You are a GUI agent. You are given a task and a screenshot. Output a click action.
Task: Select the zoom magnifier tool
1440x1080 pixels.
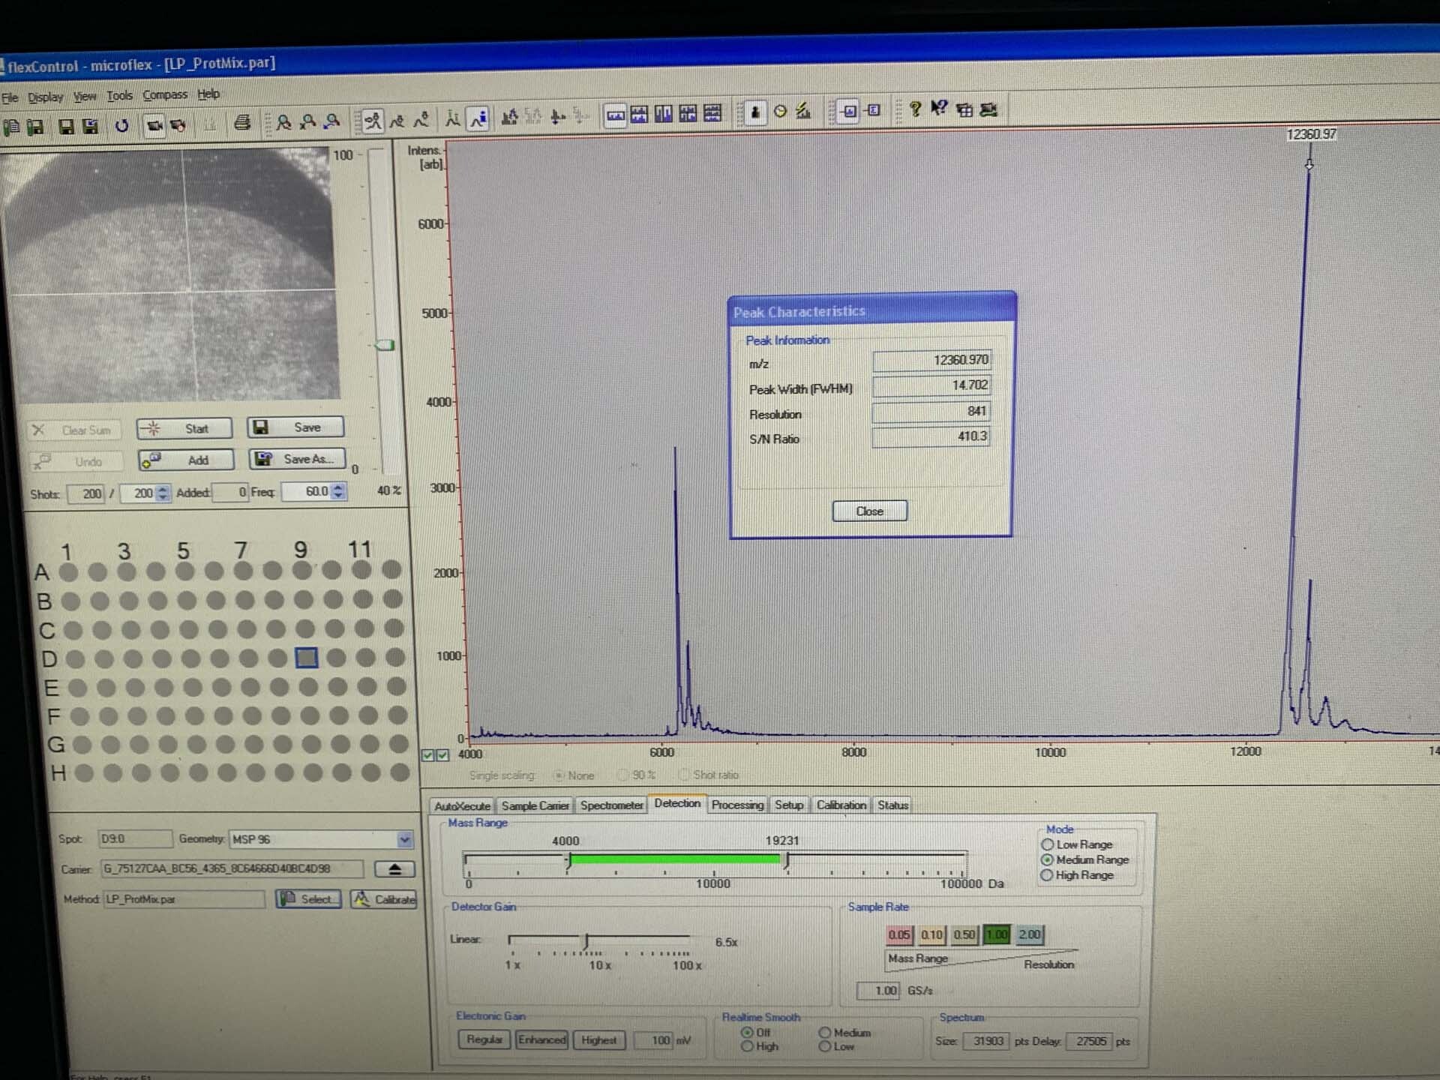[x=283, y=121]
